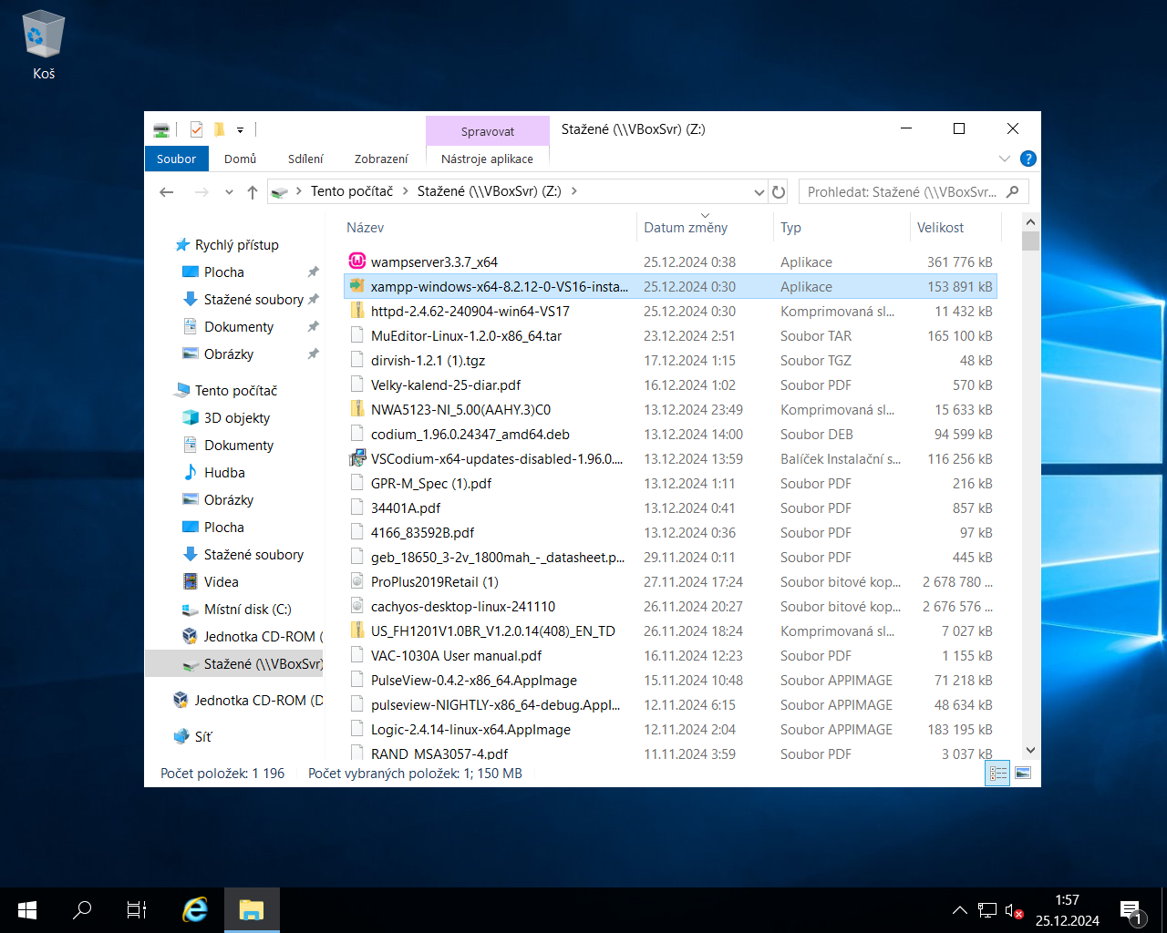
Task: Go back using the Back arrow
Action: click(166, 191)
